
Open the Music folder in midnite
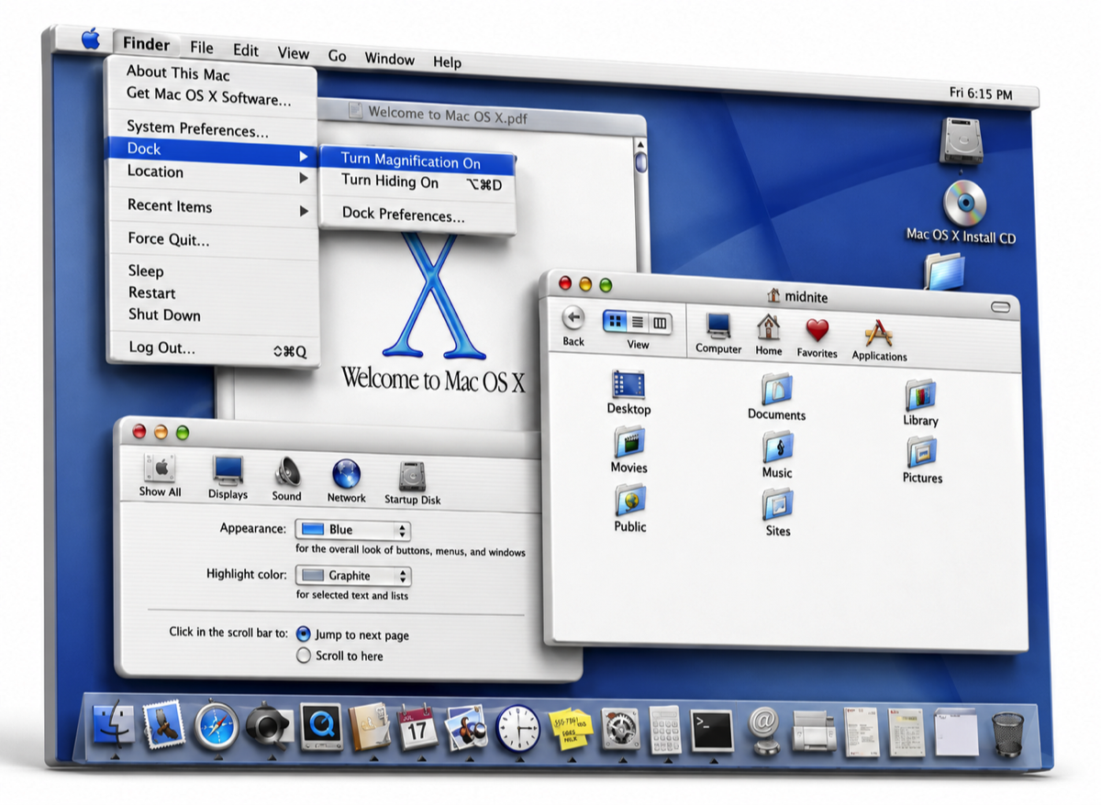pos(776,455)
